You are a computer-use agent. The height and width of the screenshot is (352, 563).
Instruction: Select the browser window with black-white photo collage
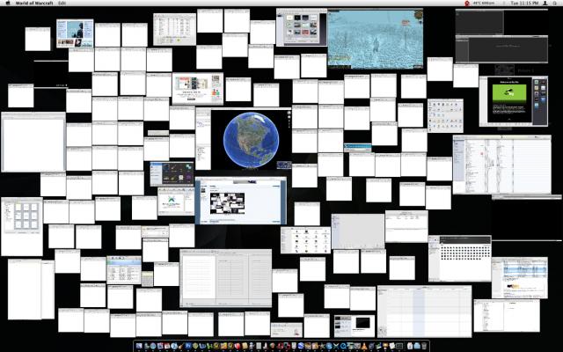pyautogui.click(x=240, y=201)
